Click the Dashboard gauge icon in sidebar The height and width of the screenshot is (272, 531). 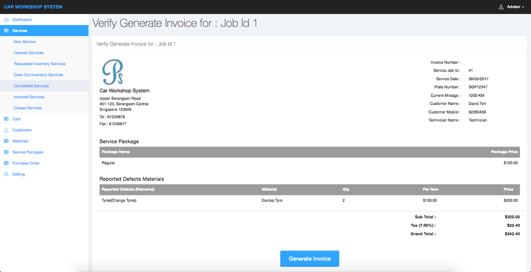[x=6, y=20]
